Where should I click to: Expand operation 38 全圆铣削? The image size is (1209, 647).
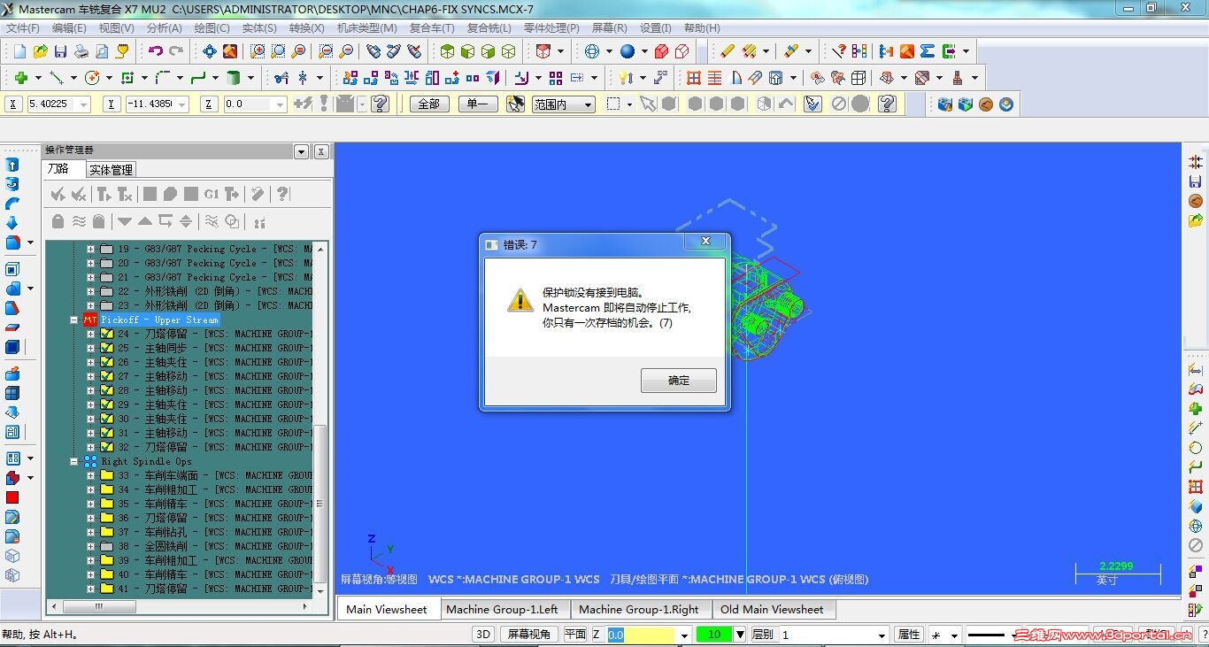tap(90, 546)
